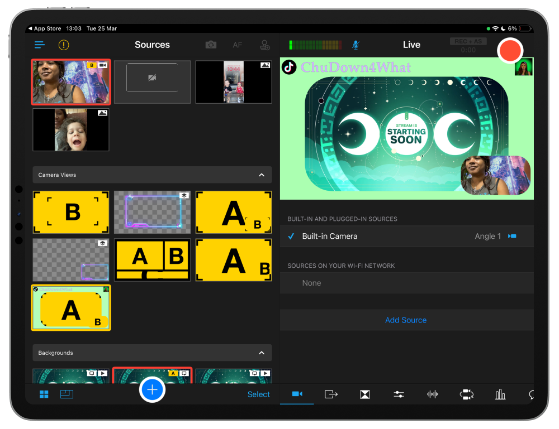559x429 pixels.
Task: Open the transitions panel from bottom toolbar
Action: click(x=364, y=394)
